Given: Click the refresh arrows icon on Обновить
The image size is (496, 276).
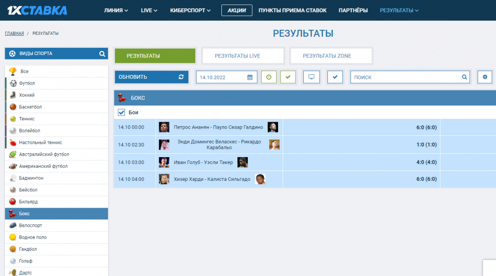Looking at the screenshot, I should (x=181, y=77).
